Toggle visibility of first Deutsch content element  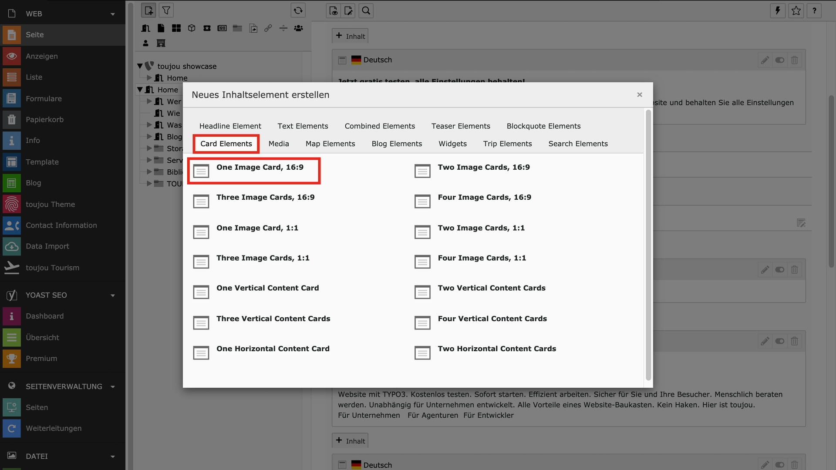coord(779,60)
